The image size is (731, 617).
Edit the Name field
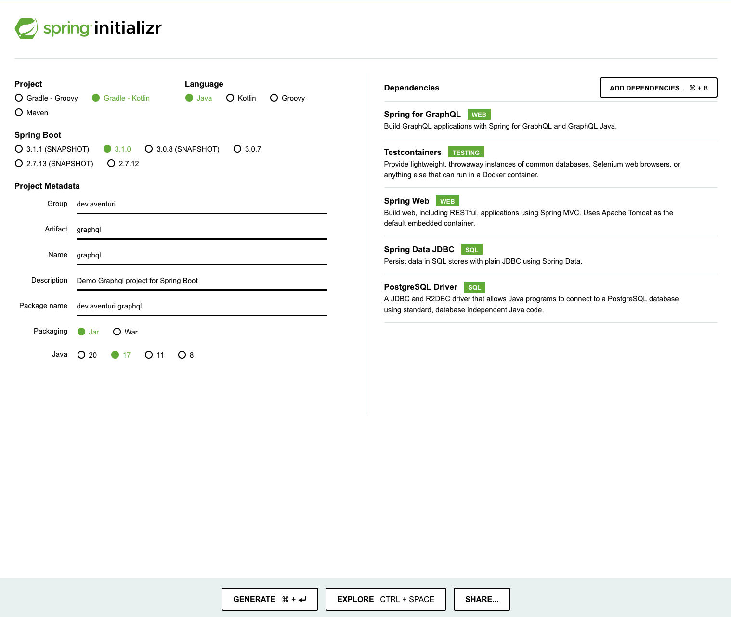click(202, 255)
